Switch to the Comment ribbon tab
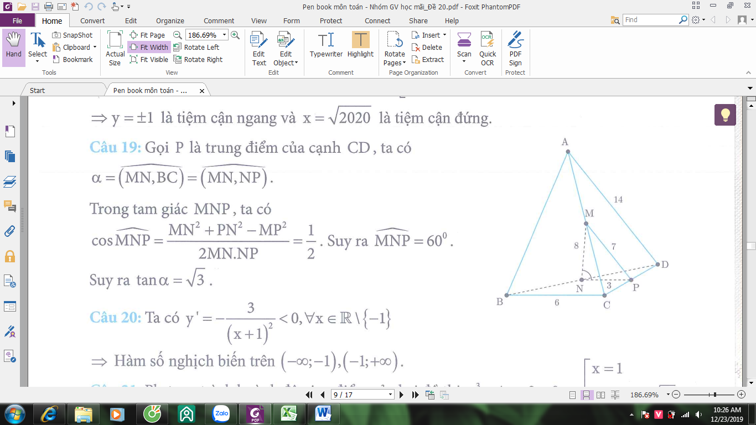The image size is (756, 425). coord(219,20)
